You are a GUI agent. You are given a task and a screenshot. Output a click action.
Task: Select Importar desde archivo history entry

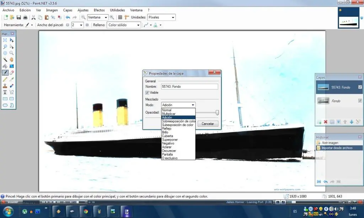point(339,148)
